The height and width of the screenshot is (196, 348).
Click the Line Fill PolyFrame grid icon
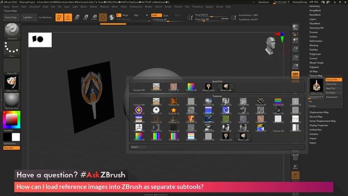(x=295, y=157)
